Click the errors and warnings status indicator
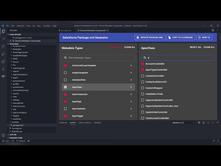The image size is (221, 166). coord(6,141)
